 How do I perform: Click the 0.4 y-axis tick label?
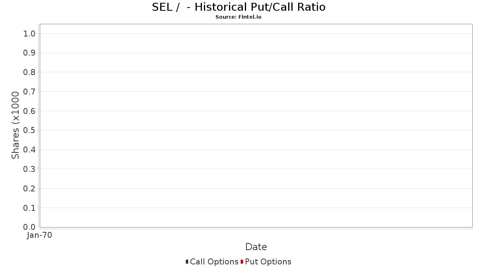pos(29,150)
